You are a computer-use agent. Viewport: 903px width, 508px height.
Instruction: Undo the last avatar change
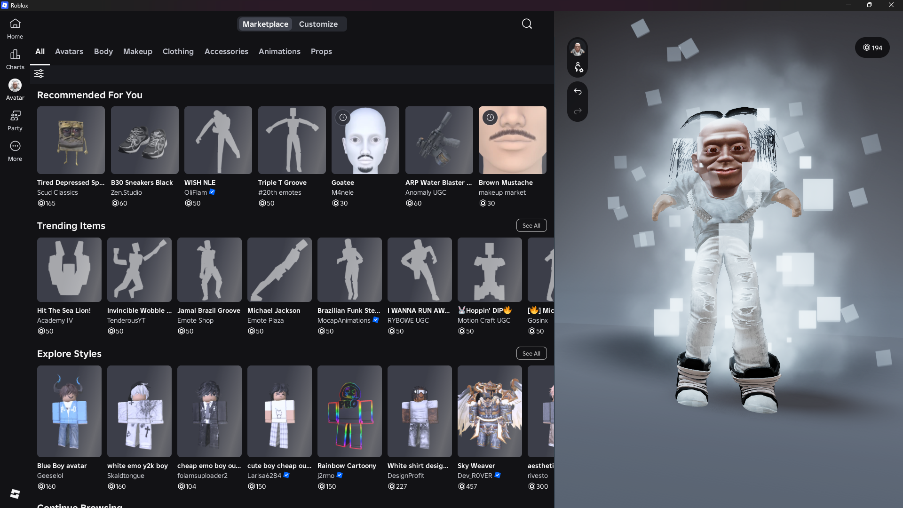coord(578,92)
